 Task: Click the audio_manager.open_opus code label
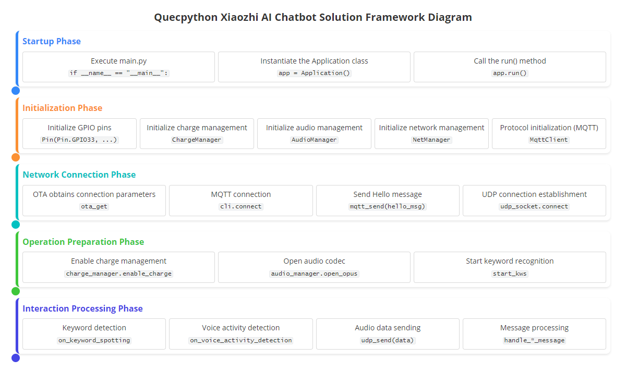pyautogui.click(x=314, y=274)
